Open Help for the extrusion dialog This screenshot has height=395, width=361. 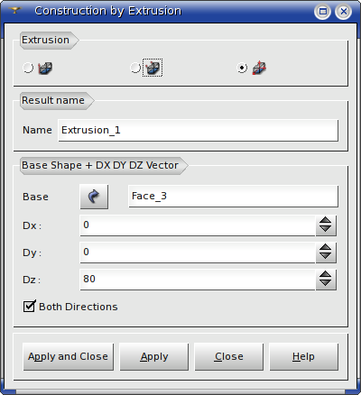pos(303,357)
